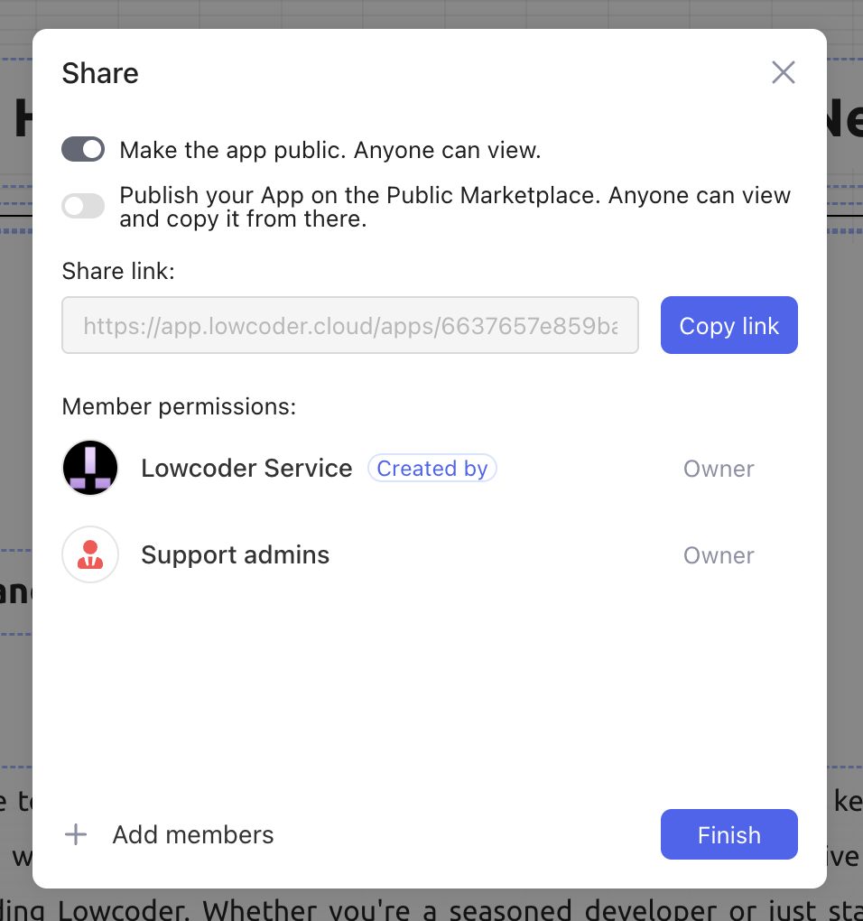Click the Finish button
The image size is (863, 921).
click(728, 834)
